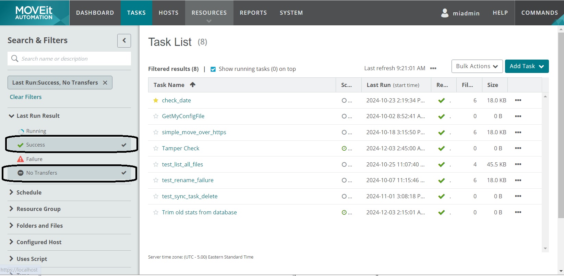Star the GetMyConfigFile task

click(156, 116)
